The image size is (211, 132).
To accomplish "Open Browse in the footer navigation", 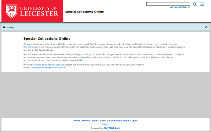I will pyautogui.click(x=86, y=120).
